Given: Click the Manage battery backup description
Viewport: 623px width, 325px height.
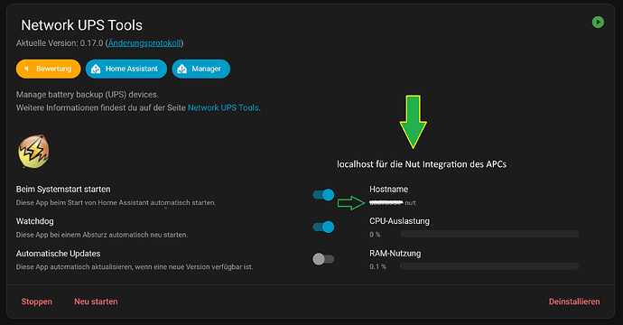Looking at the screenshot, I should click(87, 95).
